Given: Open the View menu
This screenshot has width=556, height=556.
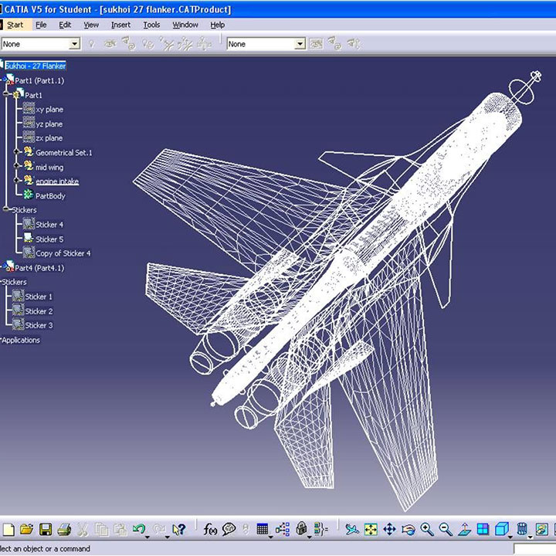Looking at the screenshot, I should 91,25.
